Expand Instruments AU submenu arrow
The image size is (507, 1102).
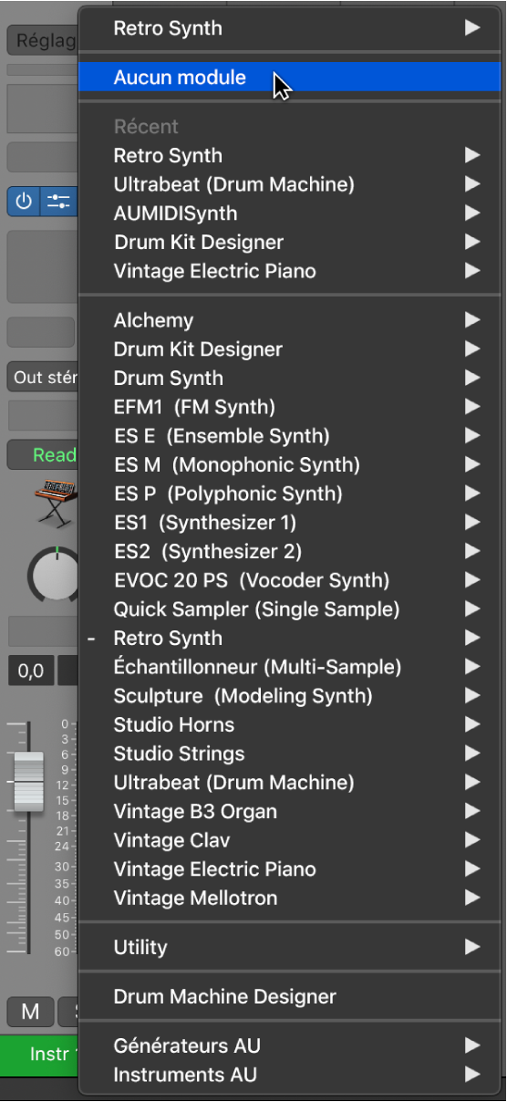click(x=471, y=1075)
